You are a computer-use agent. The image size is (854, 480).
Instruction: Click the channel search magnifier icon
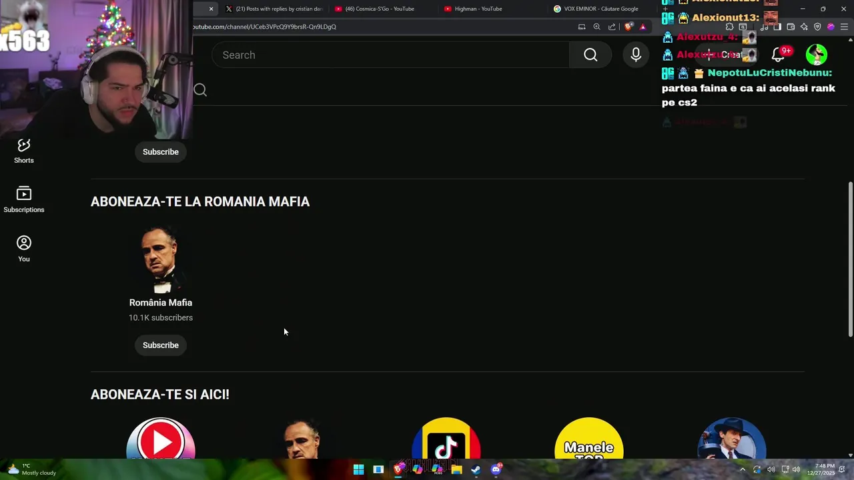click(200, 90)
